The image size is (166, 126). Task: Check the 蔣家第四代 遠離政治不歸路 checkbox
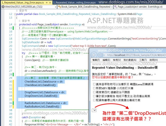(x=94, y=92)
